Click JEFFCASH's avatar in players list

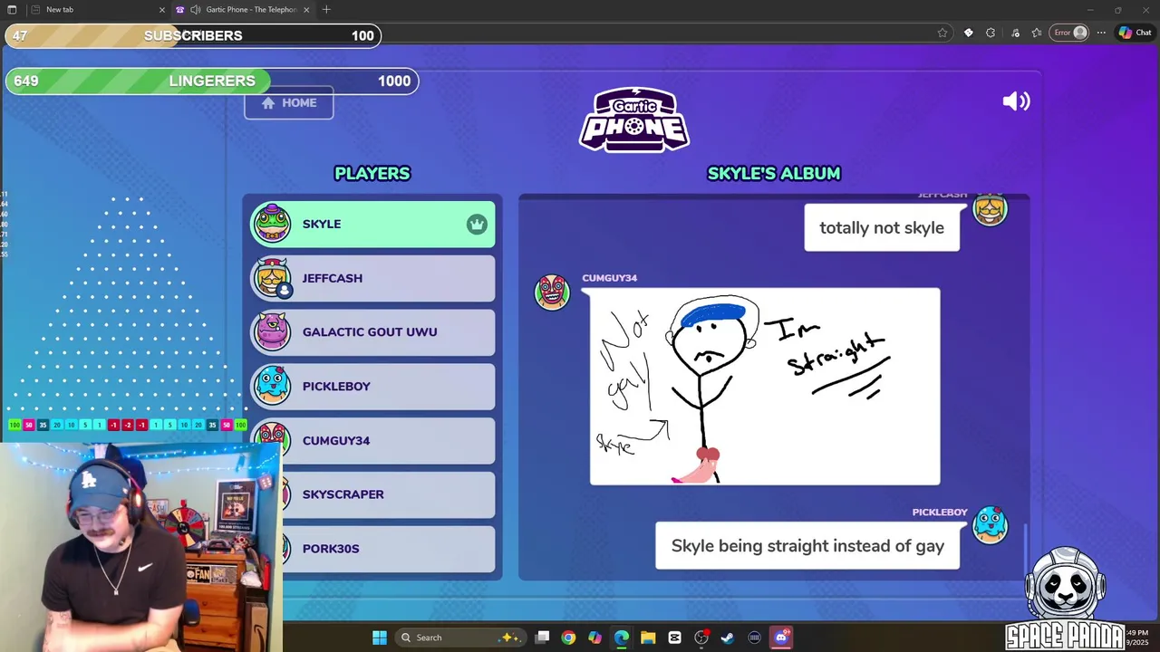pos(272,278)
